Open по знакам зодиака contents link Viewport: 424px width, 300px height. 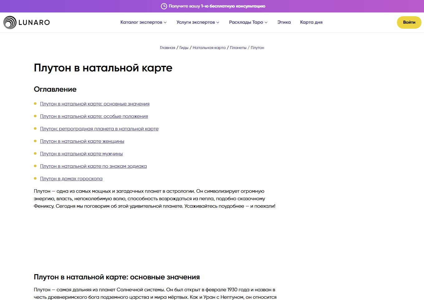tap(93, 166)
